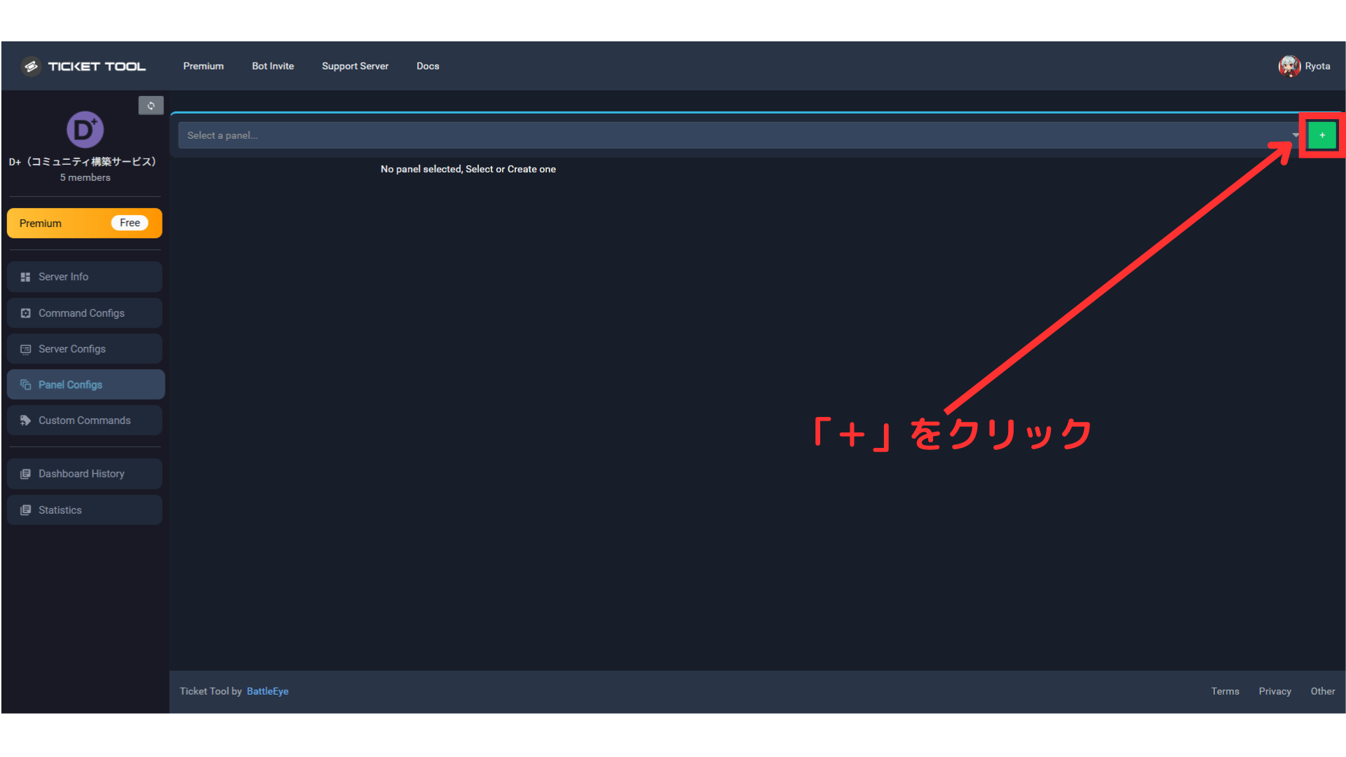This screenshot has height=757, width=1346.
Task: Open the Select a panel dropdown
Action: 701,135
